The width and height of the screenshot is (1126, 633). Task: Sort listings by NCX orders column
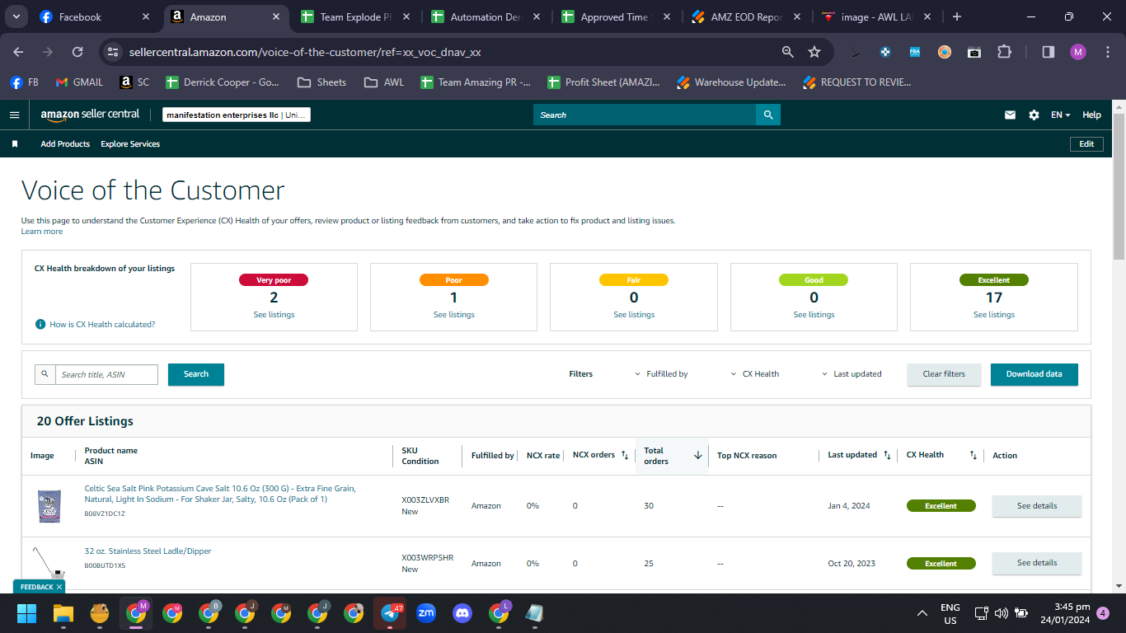click(x=625, y=455)
